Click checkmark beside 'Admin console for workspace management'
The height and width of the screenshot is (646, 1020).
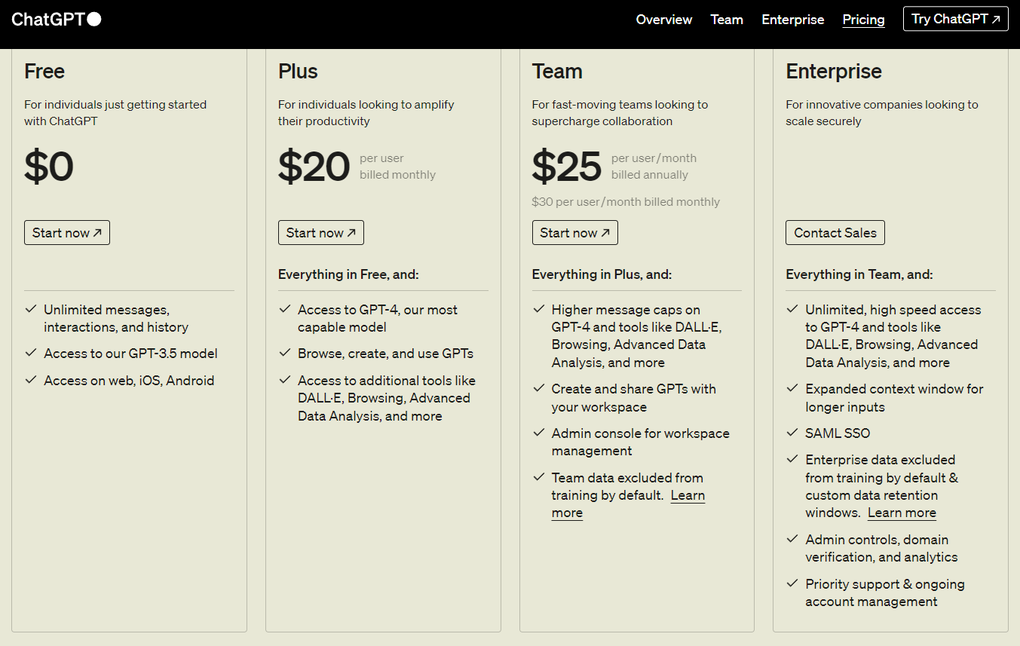point(538,433)
